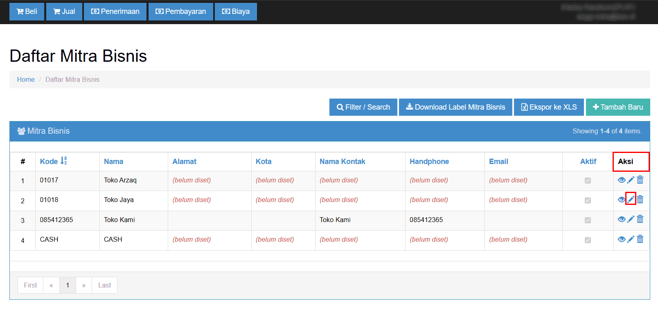Click the Filter / Search button

point(363,107)
